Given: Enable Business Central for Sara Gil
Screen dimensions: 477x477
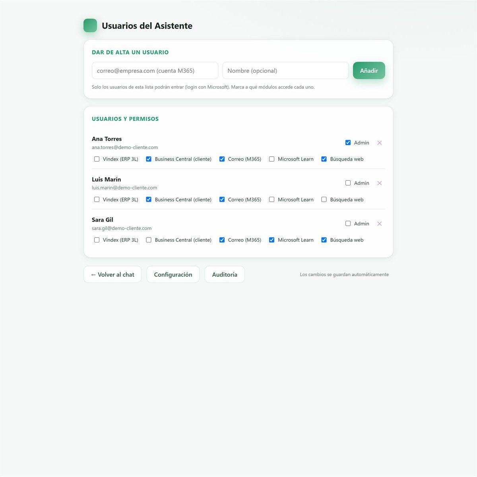Looking at the screenshot, I should coord(149,240).
